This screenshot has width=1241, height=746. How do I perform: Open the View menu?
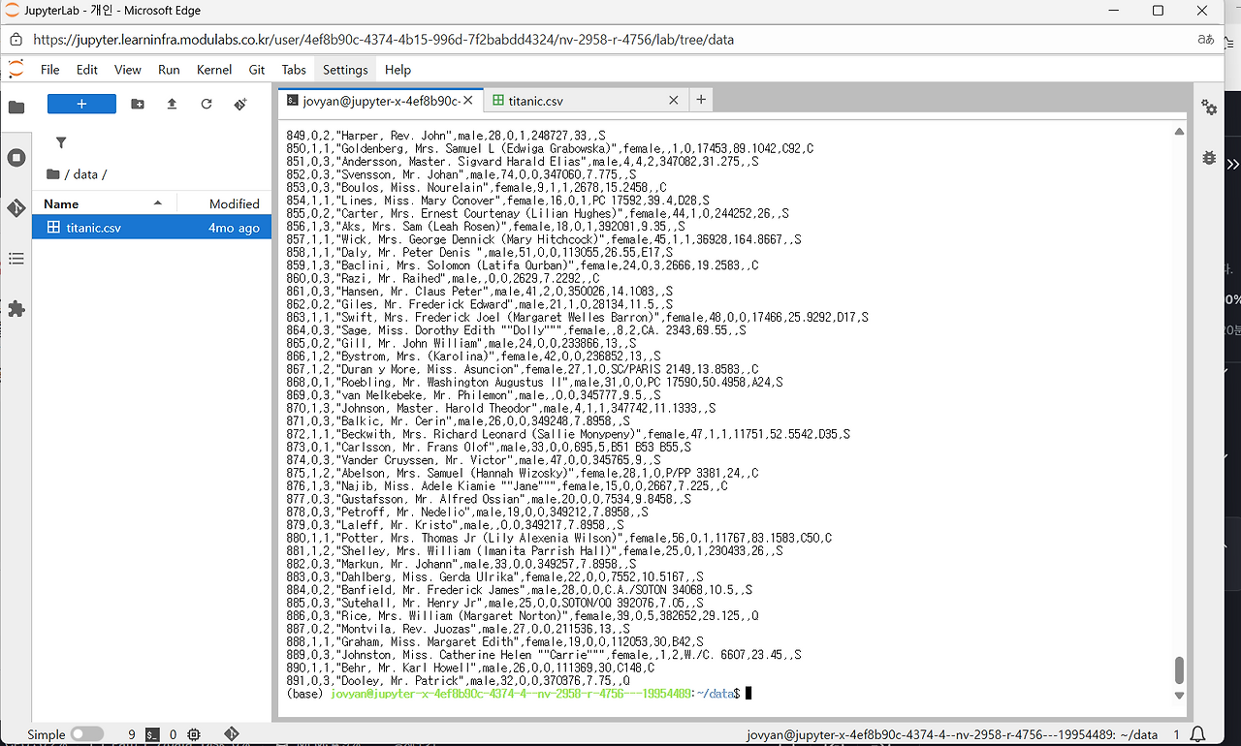click(127, 70)
